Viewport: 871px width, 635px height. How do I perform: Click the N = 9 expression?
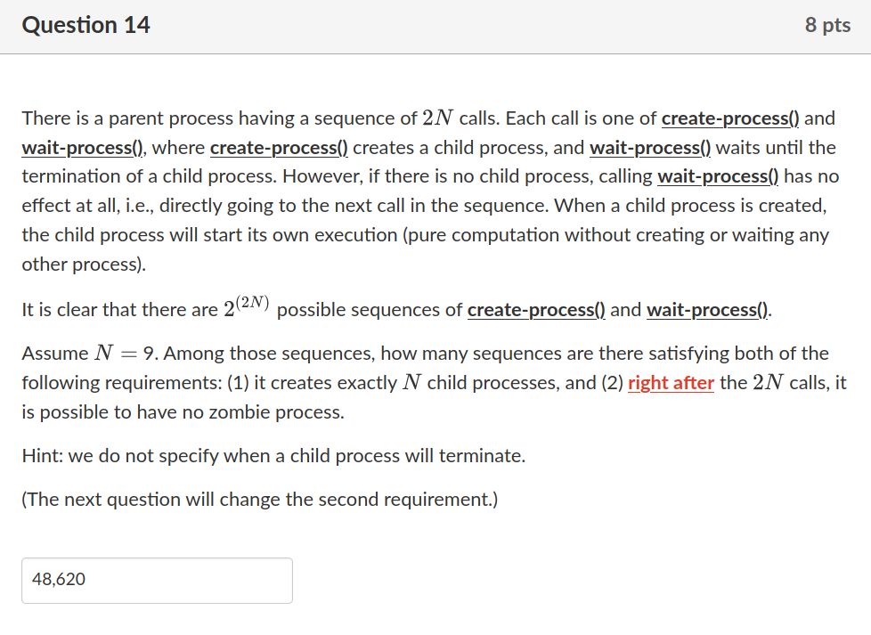(126, 354)
